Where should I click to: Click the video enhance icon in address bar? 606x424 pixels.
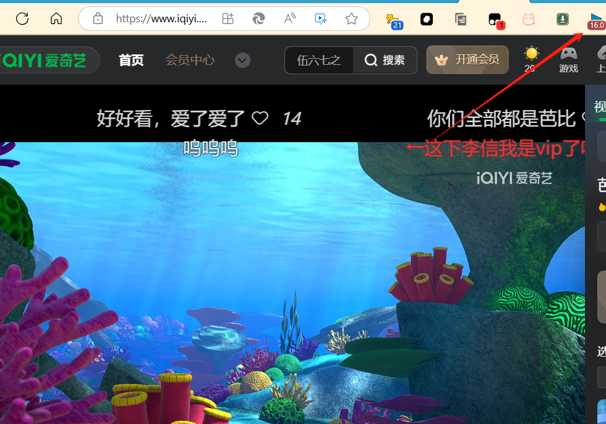coord(320,19)
